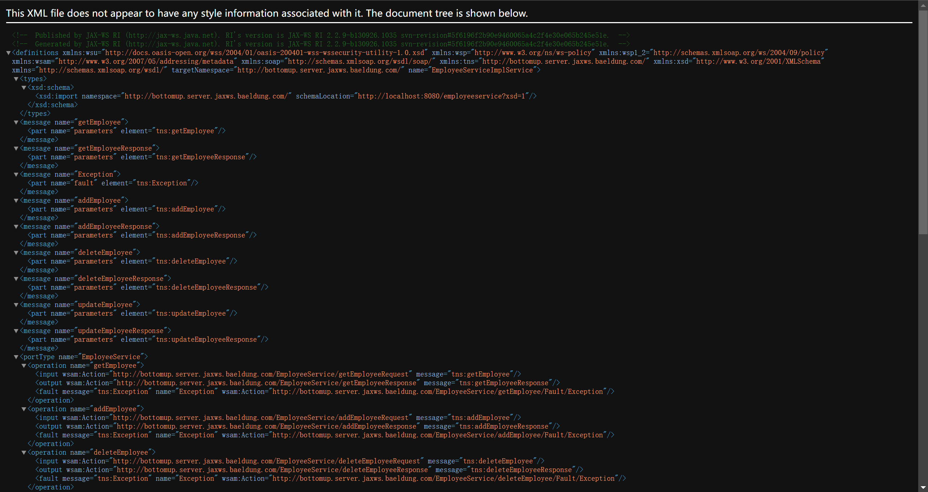Collapse message addEmployeeResponse node
This screenshot has width=928, height=492.
[x=16, y=227]
